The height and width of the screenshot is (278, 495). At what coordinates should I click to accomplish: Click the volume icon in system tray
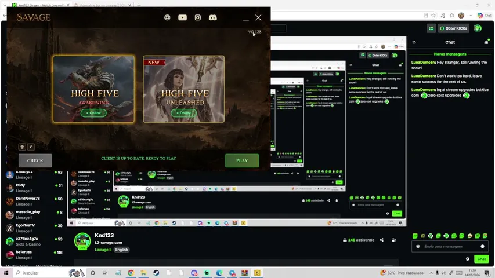click(x=443, y=273)
